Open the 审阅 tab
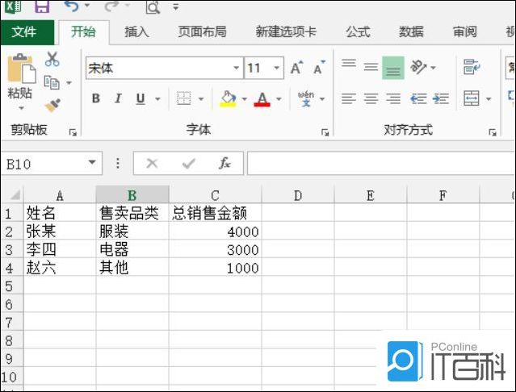Image resolution: width=516 pixels, height=392 pixels. tap(464, 32)
